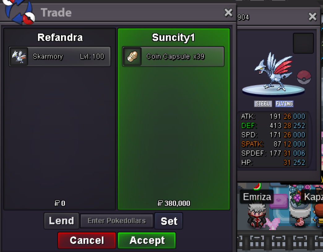Click the FLYING type badge
Screen dimensions: 323x252
click(284, 104)
